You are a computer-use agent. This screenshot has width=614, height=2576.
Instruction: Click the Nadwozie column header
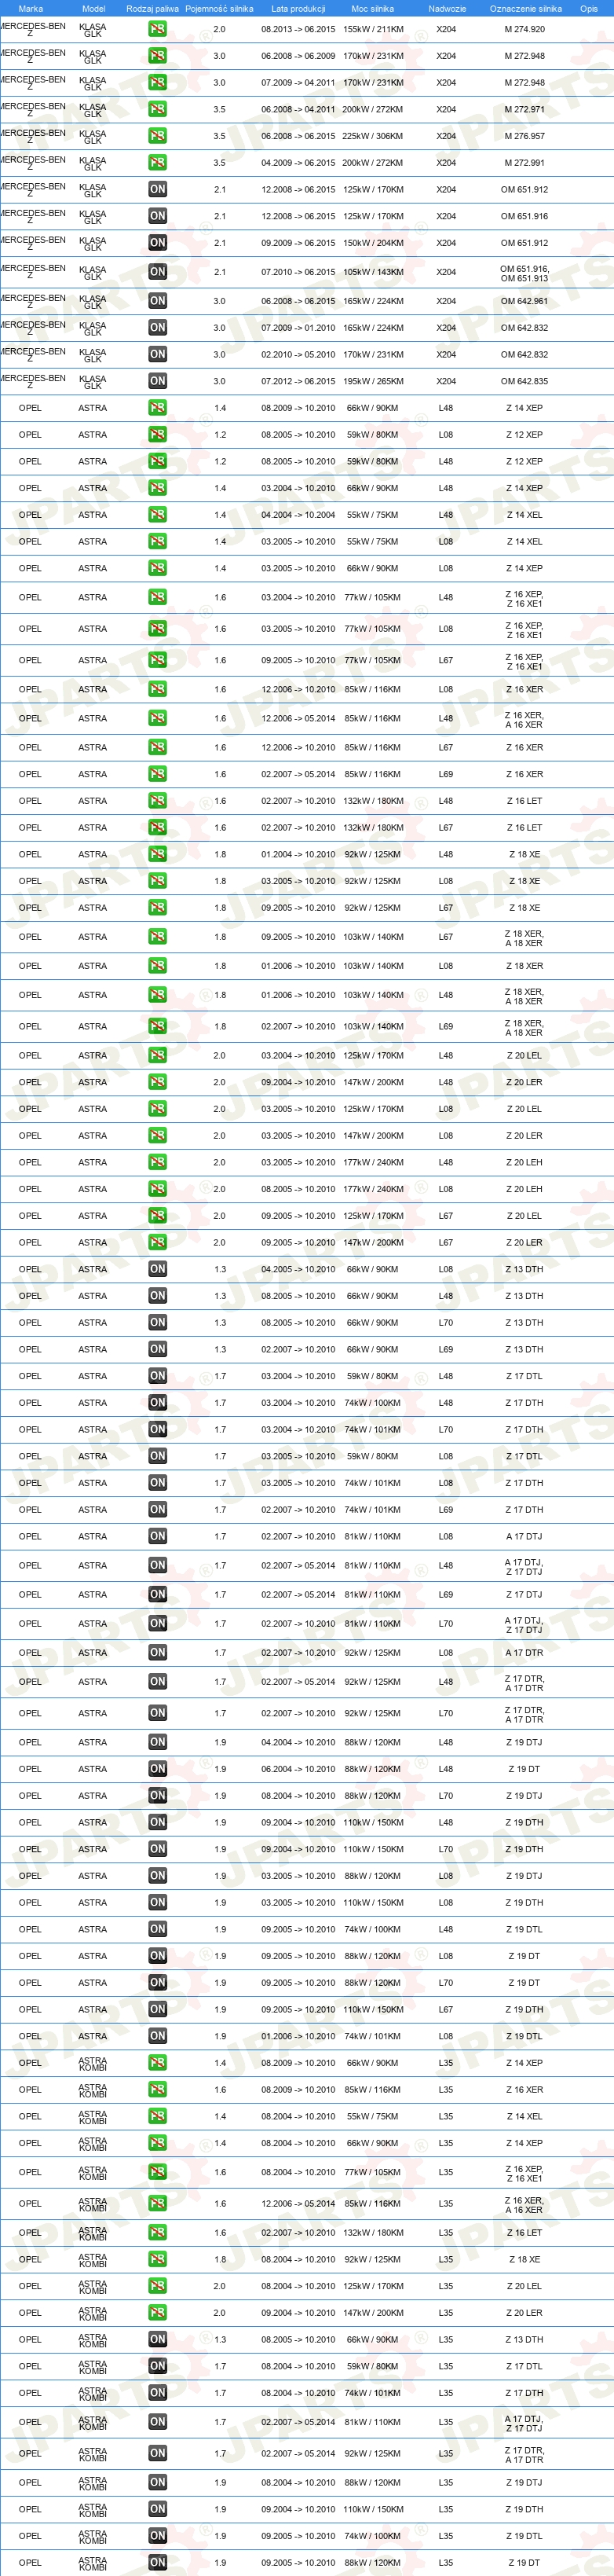pos(448,8)
